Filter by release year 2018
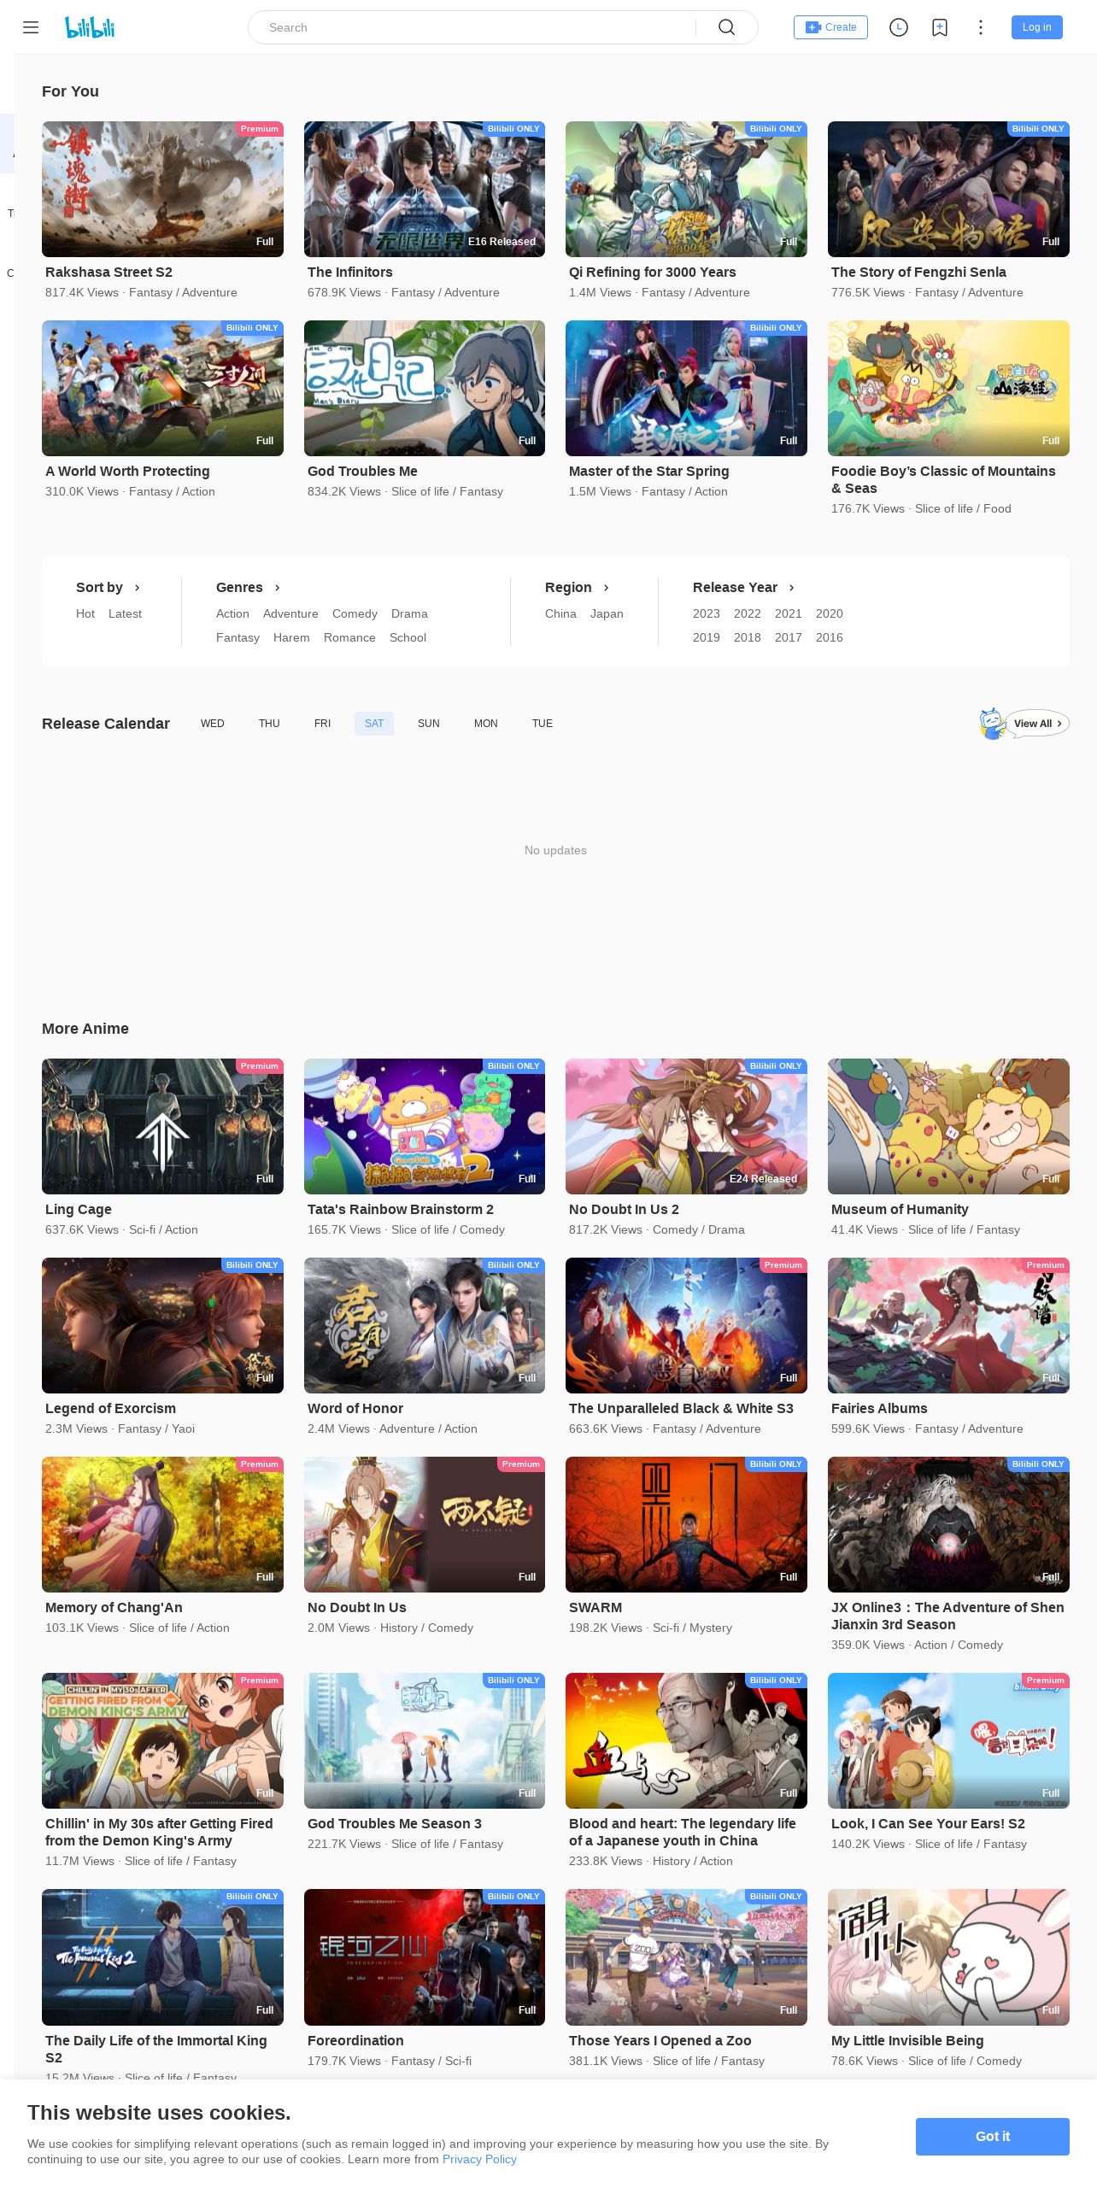Image resolution: width=1097 pixels, height=2194 pixels. [748, 637]
